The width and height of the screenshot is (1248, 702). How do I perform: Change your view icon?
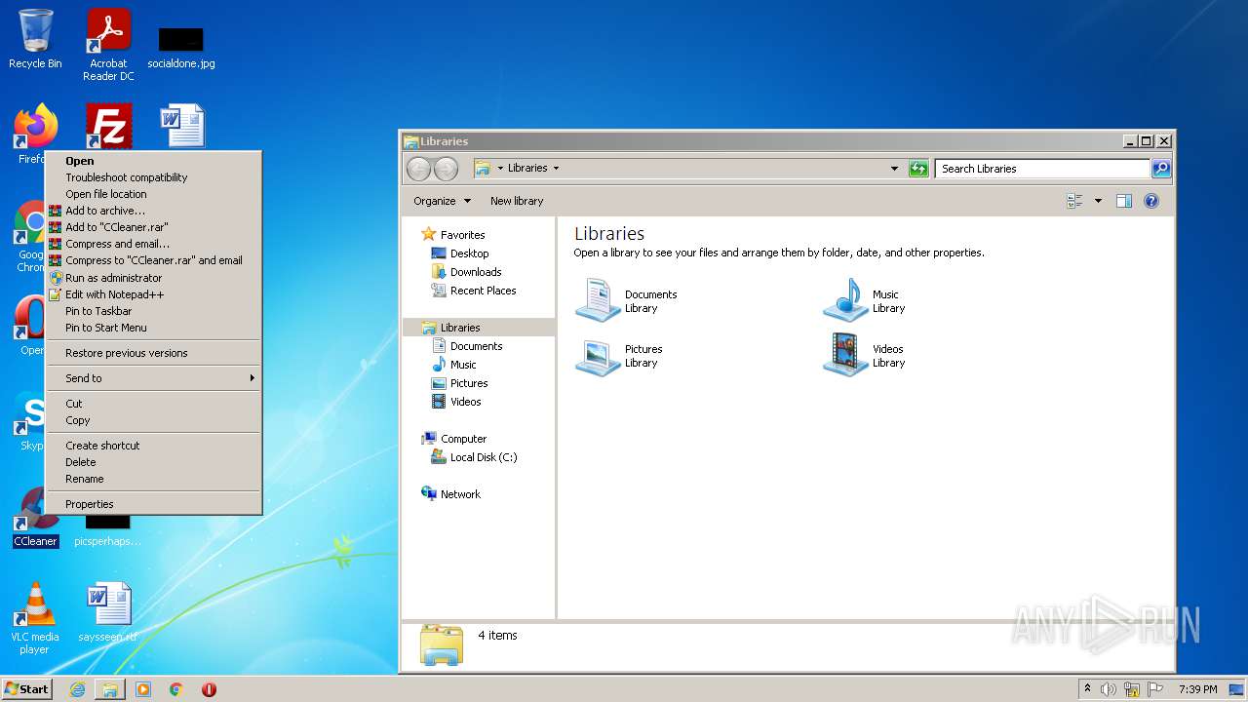click(x=1075, y=201)
